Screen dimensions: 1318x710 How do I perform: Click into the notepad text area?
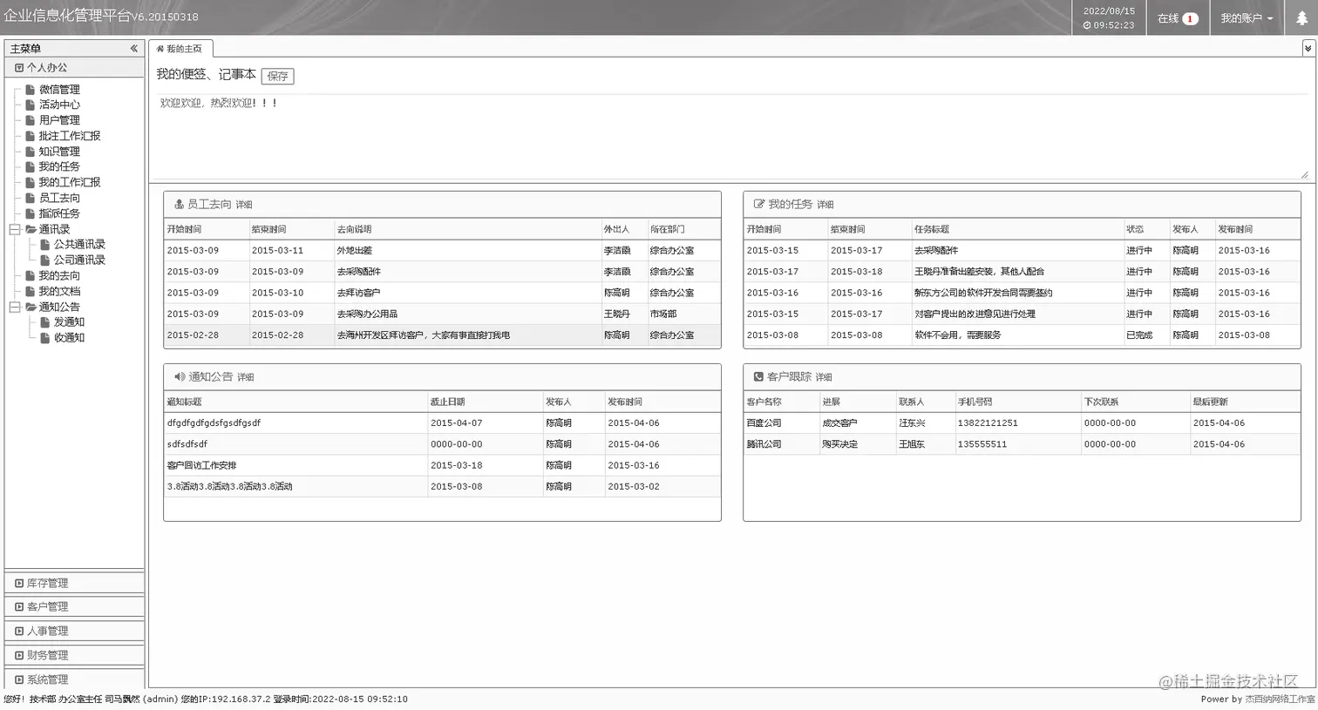732,135
